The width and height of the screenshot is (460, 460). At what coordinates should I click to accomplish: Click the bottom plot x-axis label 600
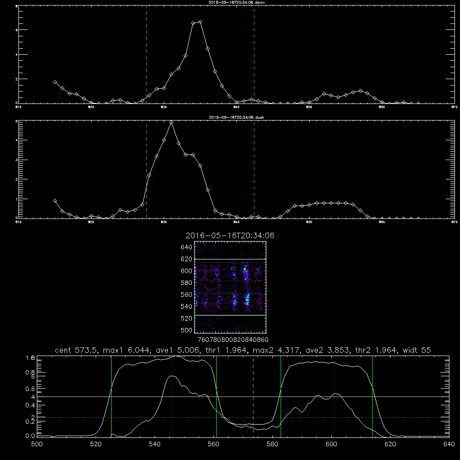click(x=331, y=444)
